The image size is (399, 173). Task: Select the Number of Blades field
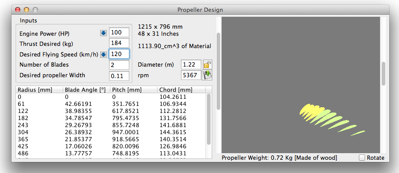point(119,65)
